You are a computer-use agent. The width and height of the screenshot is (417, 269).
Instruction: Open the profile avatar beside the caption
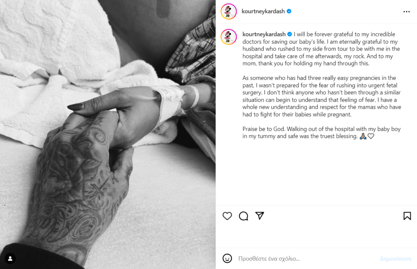point(229,37)
